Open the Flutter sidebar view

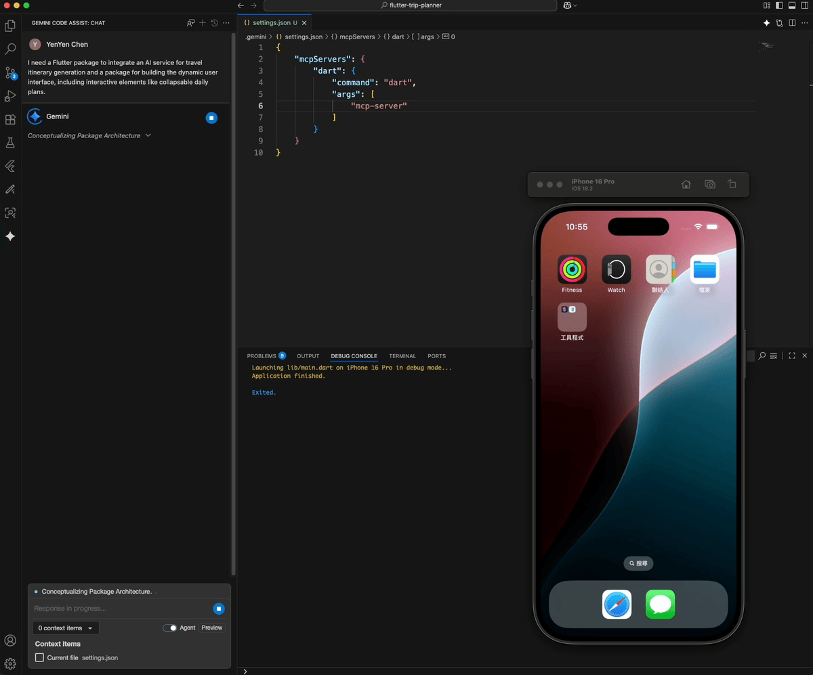(10, 166)
